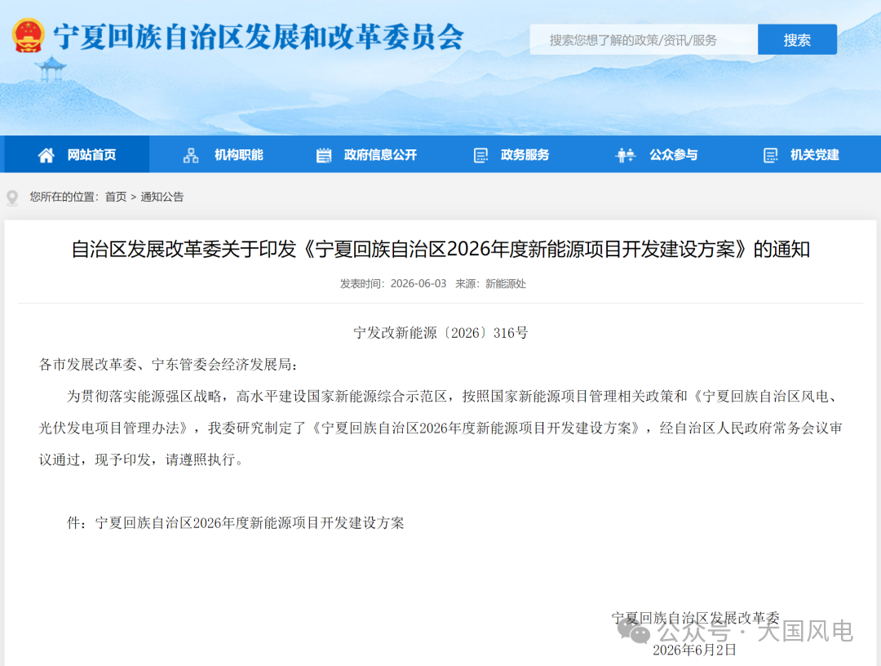Click the location pin icon in breadcrumb

(x=12, y=198)
